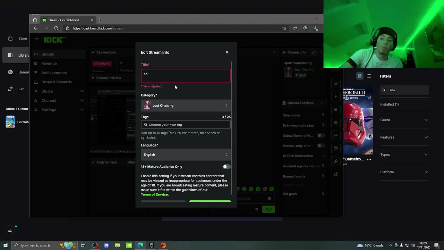Click the Windows Start button
This screenshot has width=444, height=250.
point(5,245)
